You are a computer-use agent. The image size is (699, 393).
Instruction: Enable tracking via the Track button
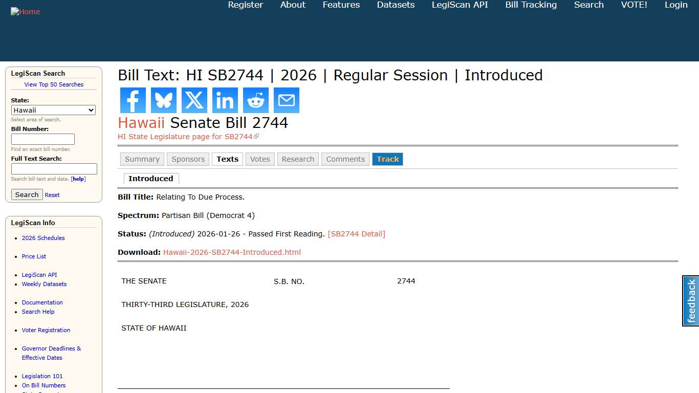[x=387, y=159]
